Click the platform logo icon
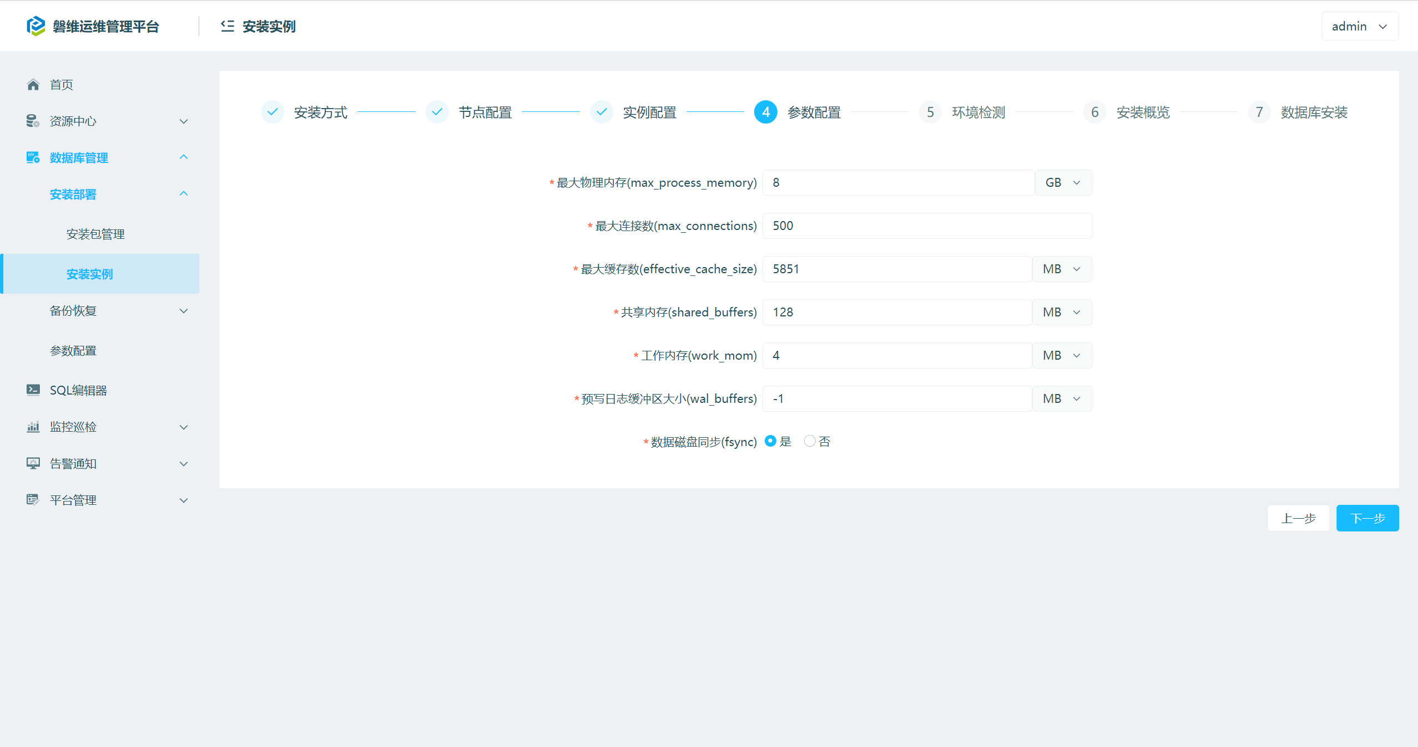 [x=35, y=26]
